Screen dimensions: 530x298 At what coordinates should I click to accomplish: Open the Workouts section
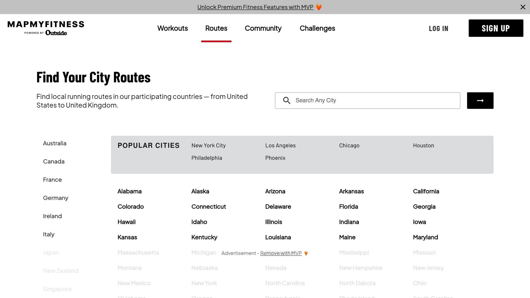click(x=172, y=28)
